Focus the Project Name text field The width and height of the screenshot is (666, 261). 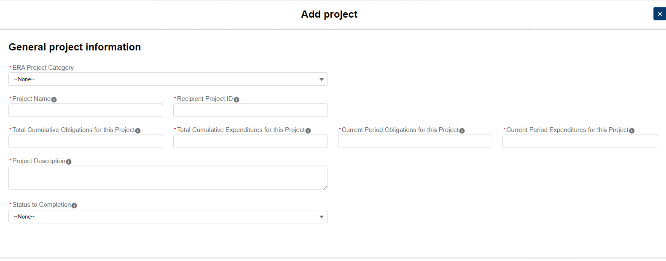click(86, 110)
